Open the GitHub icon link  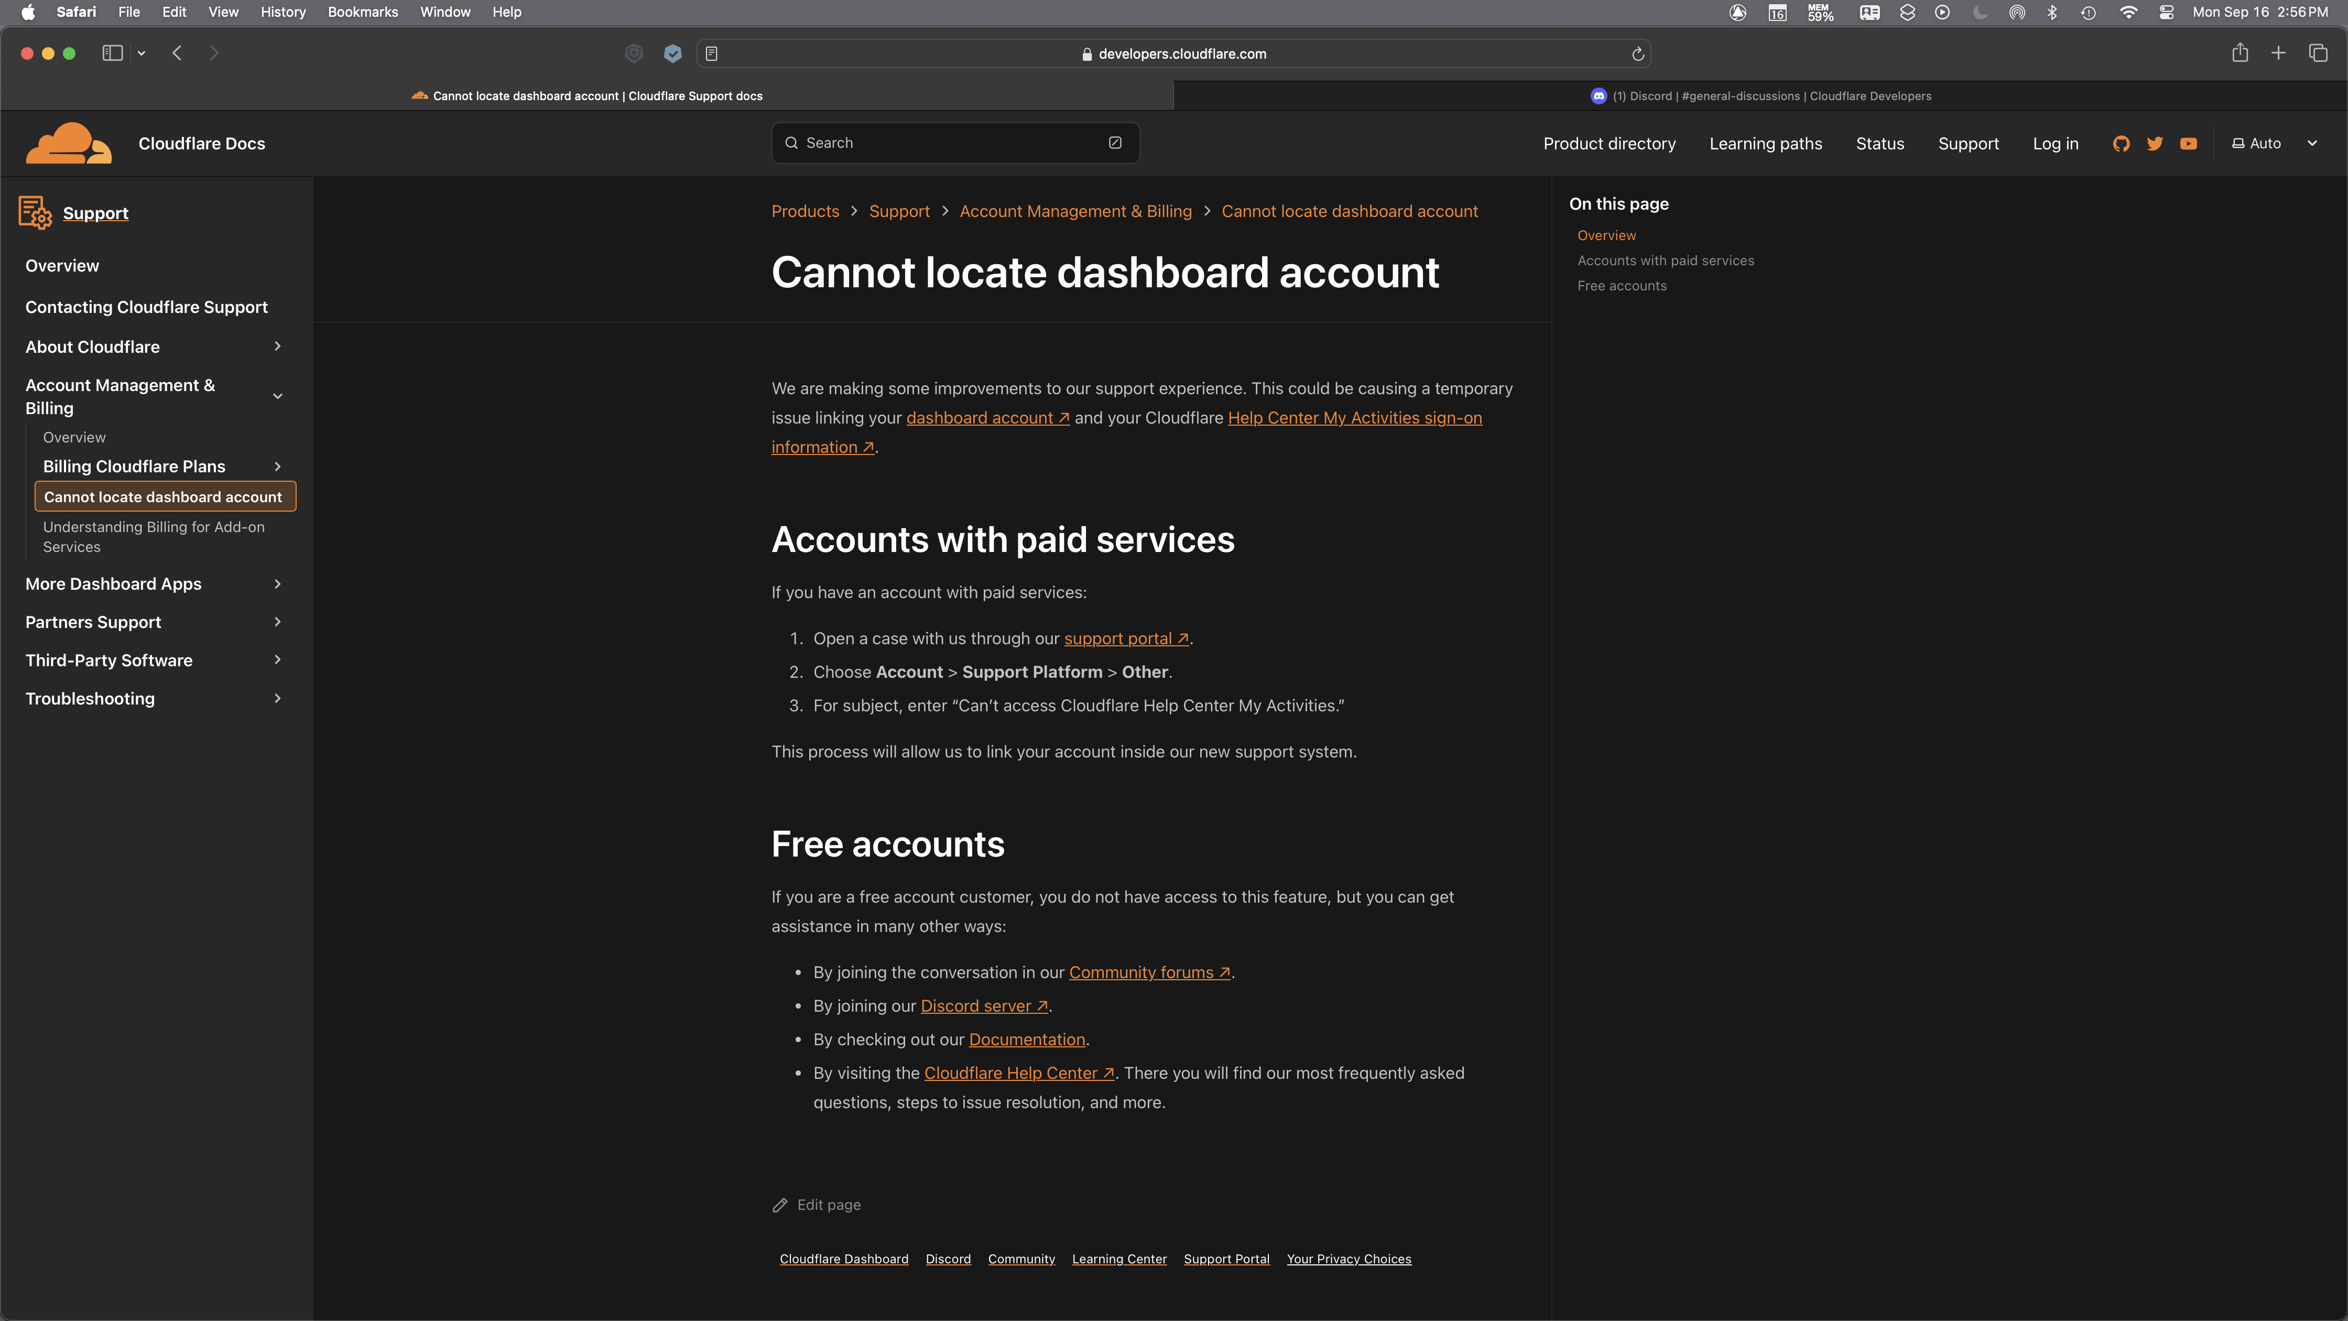pos(2121,143)
